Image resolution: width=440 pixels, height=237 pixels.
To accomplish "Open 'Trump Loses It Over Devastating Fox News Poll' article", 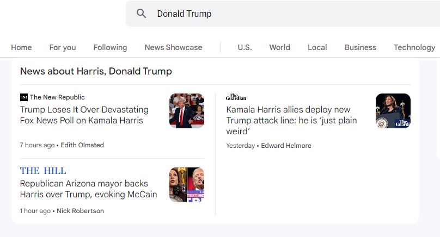I will 84,115.
